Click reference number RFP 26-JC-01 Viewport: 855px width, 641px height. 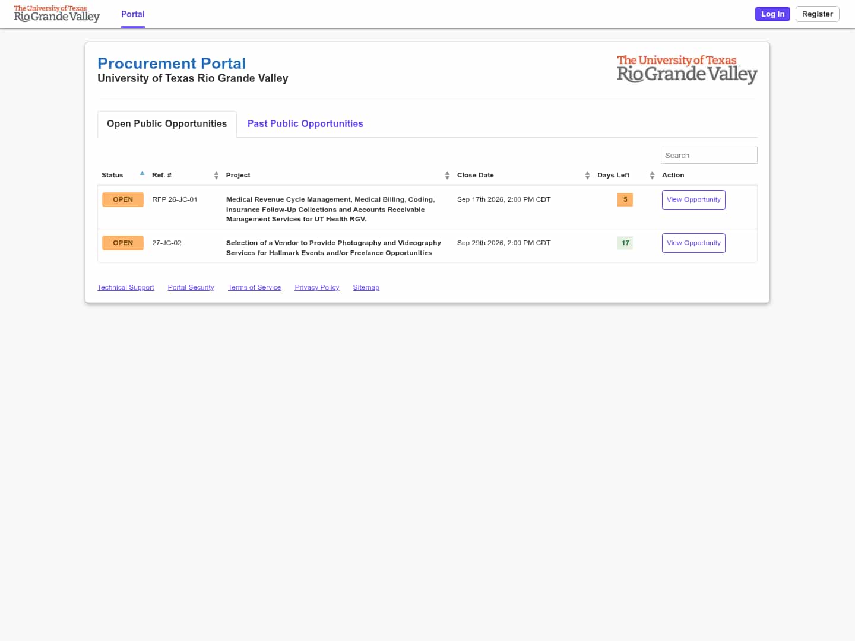coord(175,199)
